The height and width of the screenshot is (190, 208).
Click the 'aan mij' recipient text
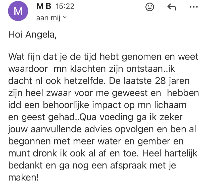click(x=48, y=18)
